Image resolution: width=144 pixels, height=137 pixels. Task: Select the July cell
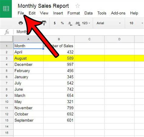(x=29, y=83)
